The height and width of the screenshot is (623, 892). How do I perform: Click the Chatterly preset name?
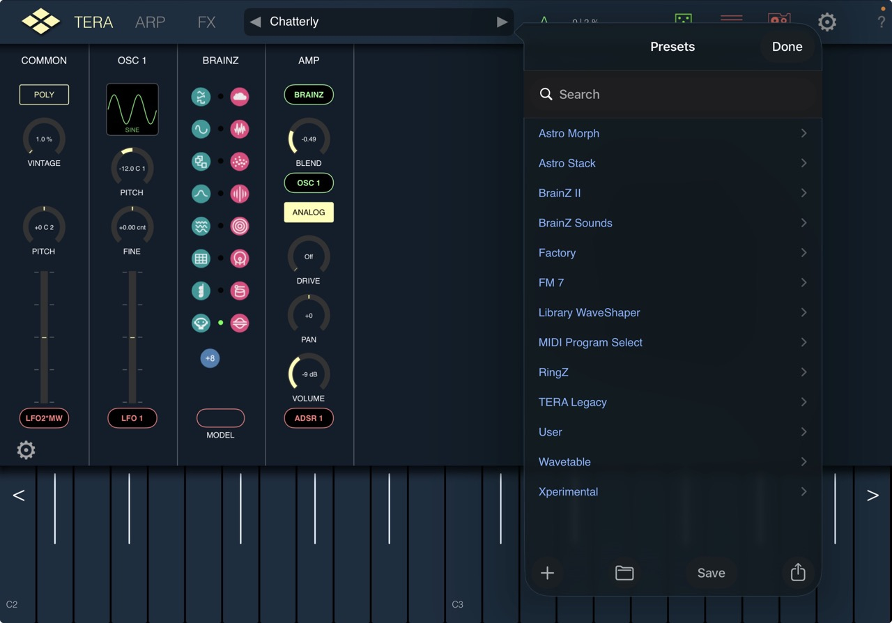[x=294, y=22]
